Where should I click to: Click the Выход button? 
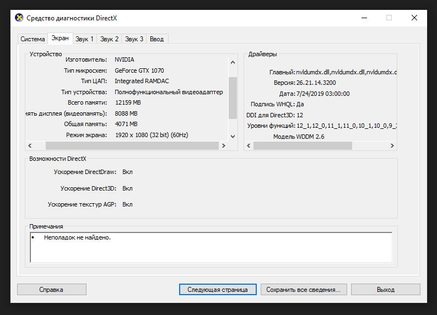coord(385,289)
